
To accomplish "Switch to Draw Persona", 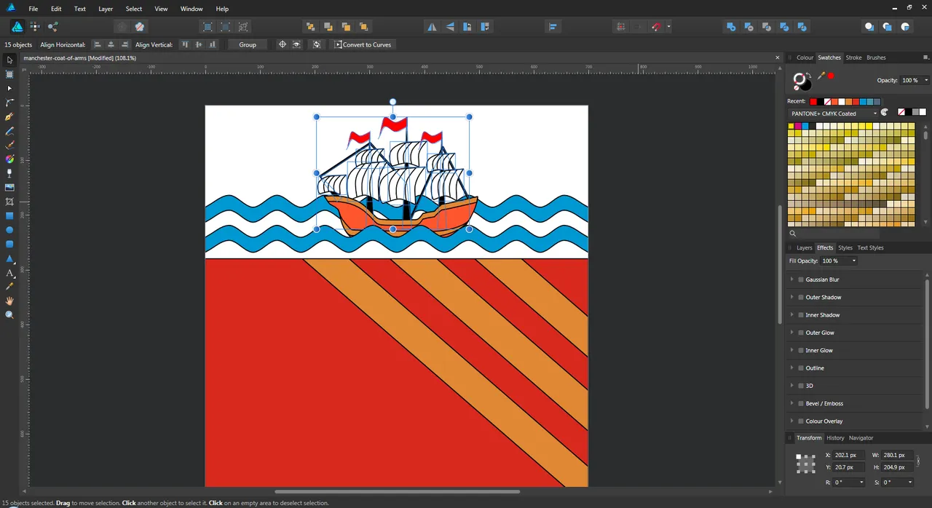I will 17,26.
